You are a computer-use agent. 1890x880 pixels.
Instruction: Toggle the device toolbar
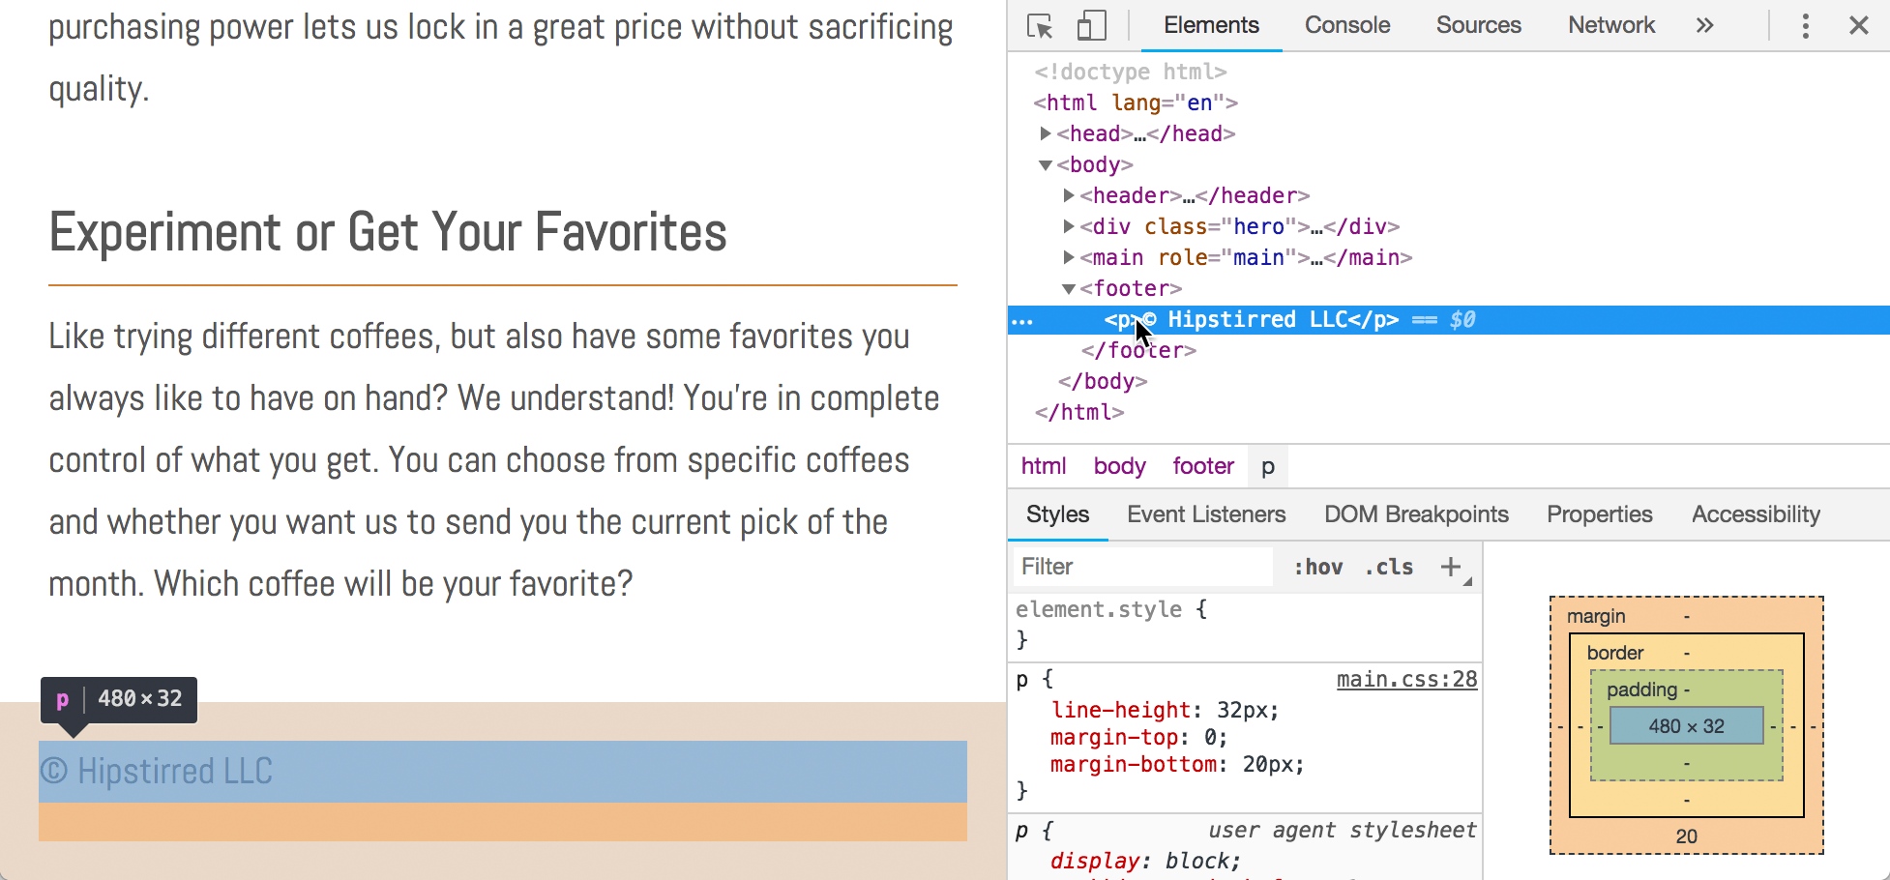[1091, 26]
